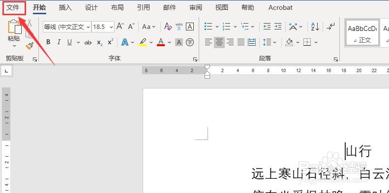Justify text alignment

click(x=241, y=42)
